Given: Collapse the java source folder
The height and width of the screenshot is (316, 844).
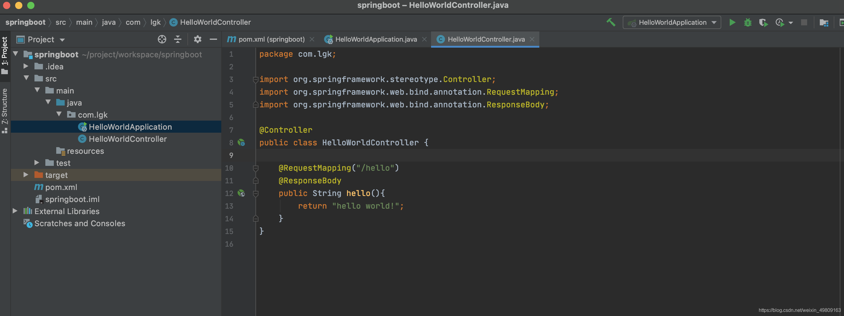Looking at the screenshot, I should pos(48,102).
